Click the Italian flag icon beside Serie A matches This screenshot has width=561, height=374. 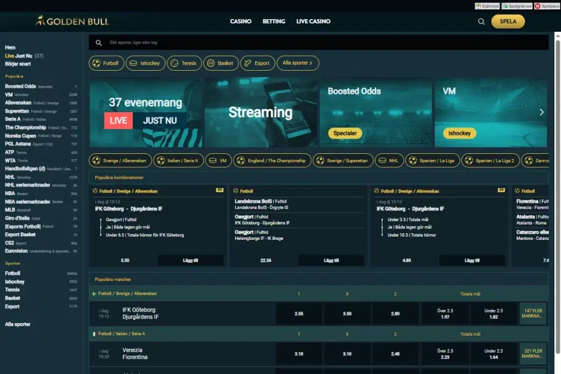point(94,334)
